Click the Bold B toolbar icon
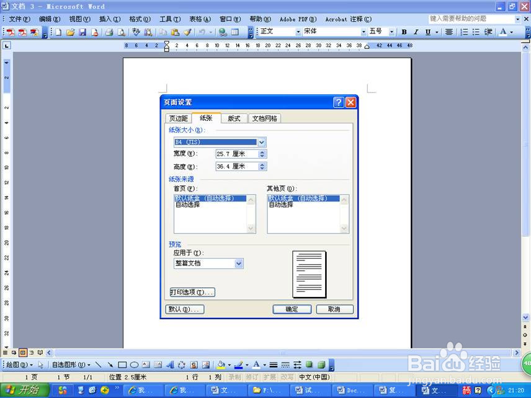Viewport: 531px width, 398px height. coord(404,32)
